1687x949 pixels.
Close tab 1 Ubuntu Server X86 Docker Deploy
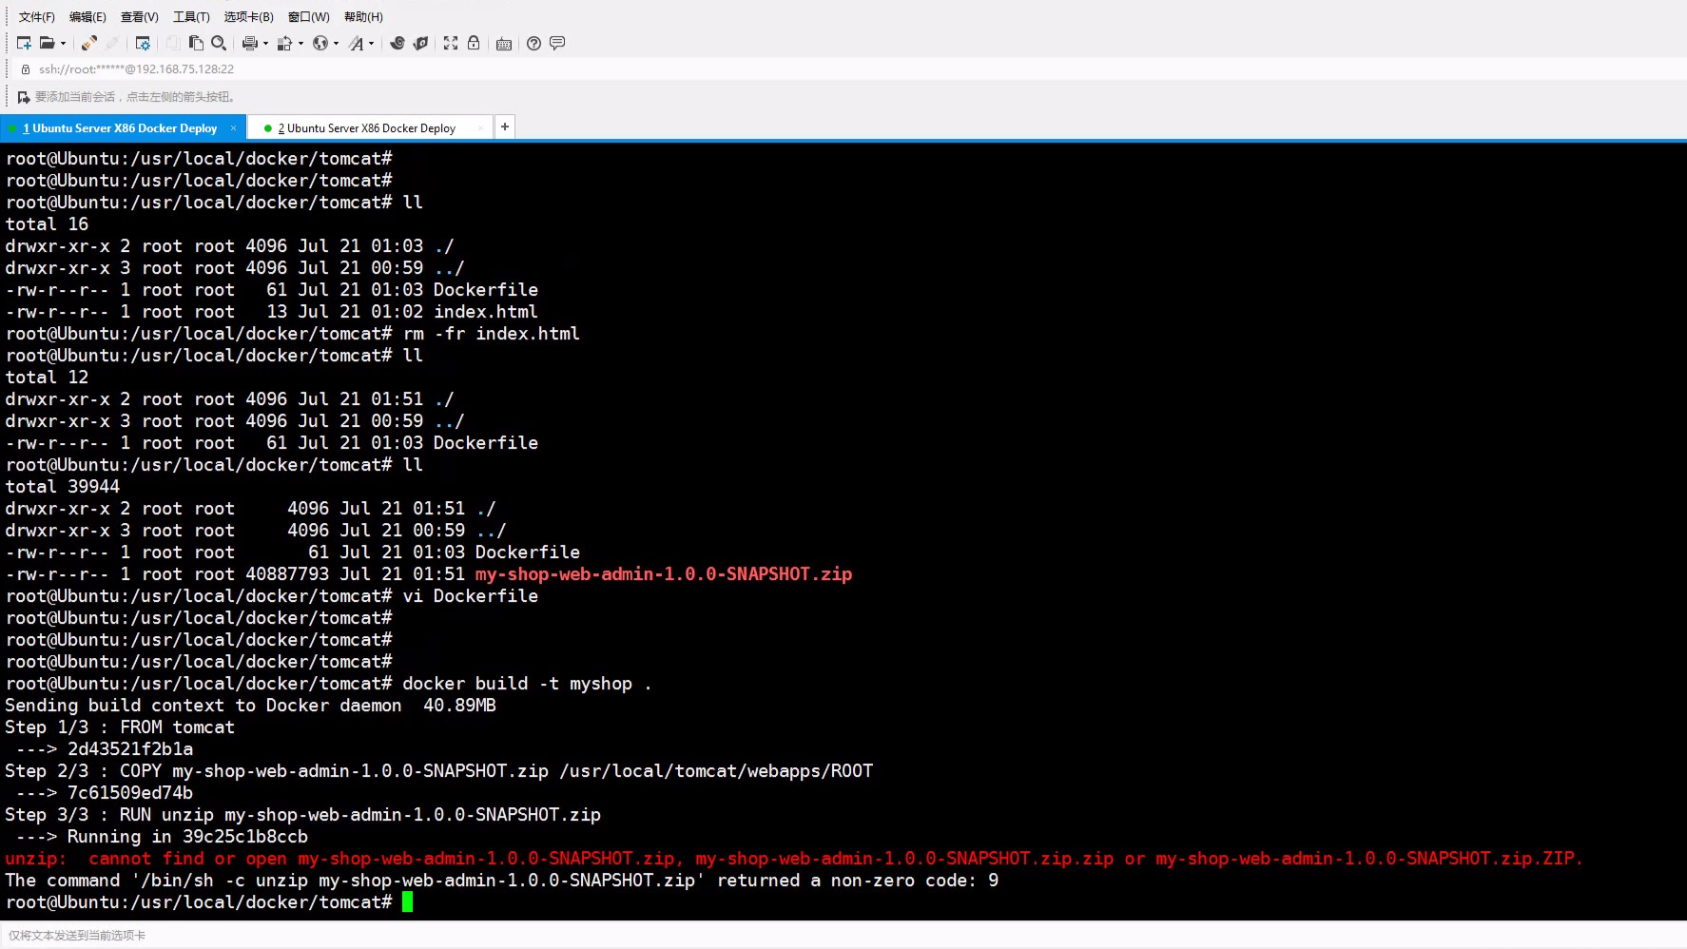tap(233, 128)
